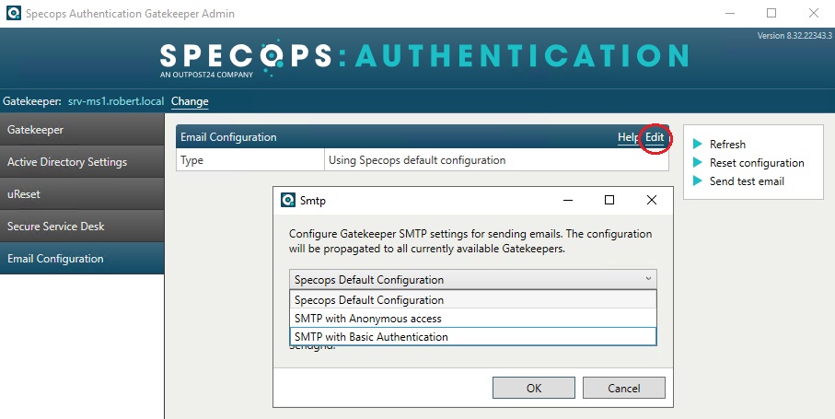Open the Gatekeeper sidebar section
The image size is (835, 419).
(x=82, y=129)
